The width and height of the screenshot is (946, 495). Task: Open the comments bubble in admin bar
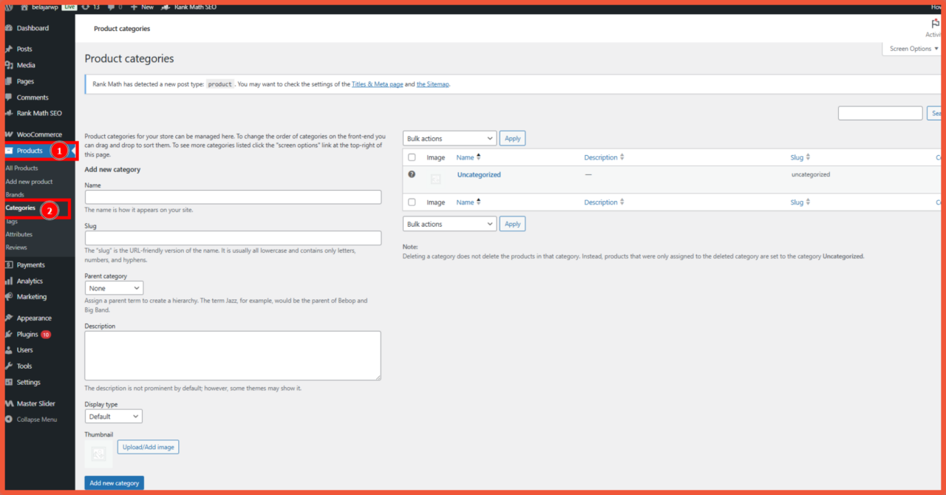pyautogui.click(x=111, y=7)
